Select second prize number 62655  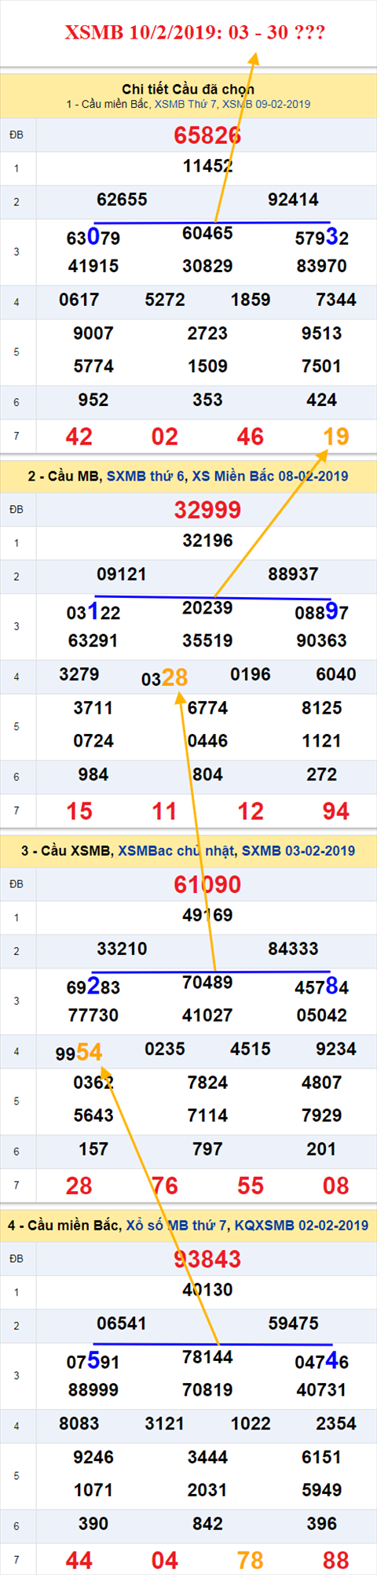click(x=122, y=200)
